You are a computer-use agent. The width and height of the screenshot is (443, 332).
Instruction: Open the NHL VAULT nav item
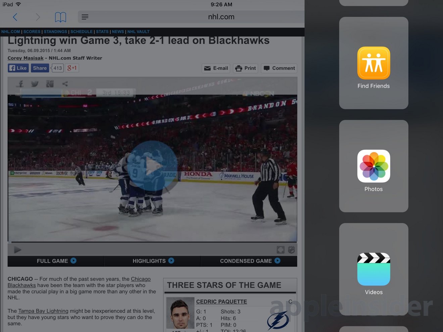click(138, 32)
